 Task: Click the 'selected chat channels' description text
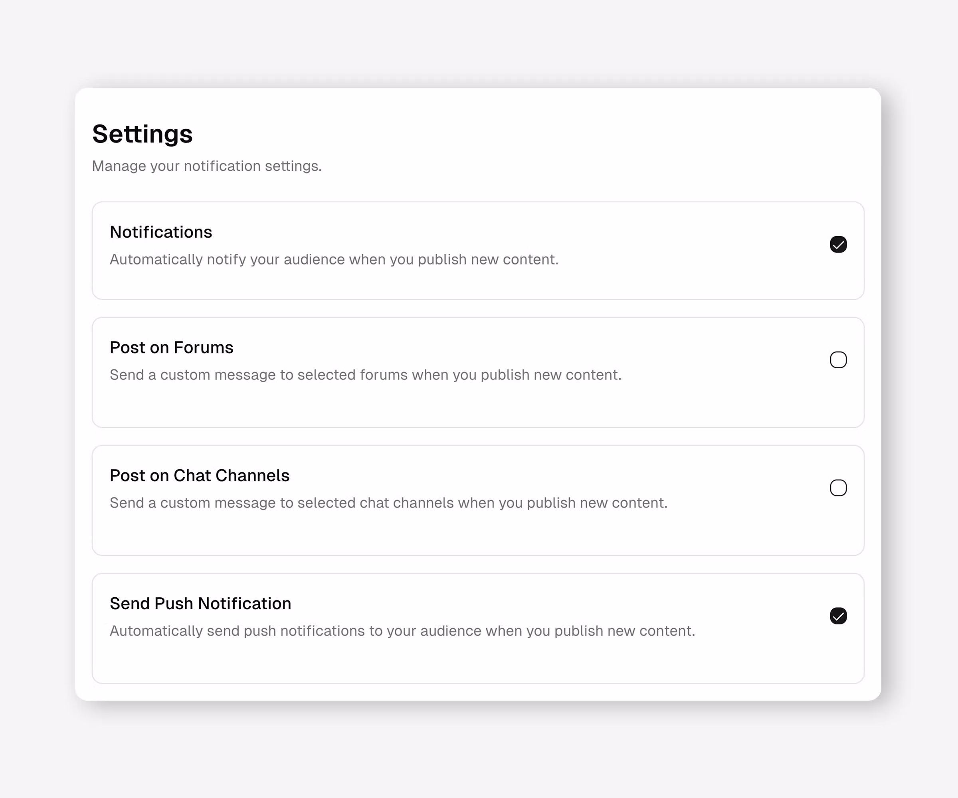pyautogui.click(x=388, y=503)
